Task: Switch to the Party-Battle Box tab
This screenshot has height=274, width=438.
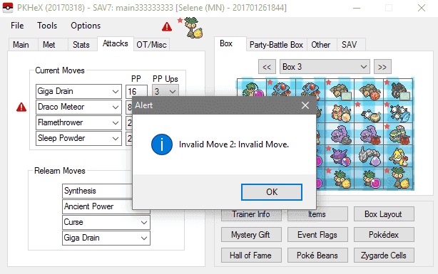Action: (x=276, y=45)
